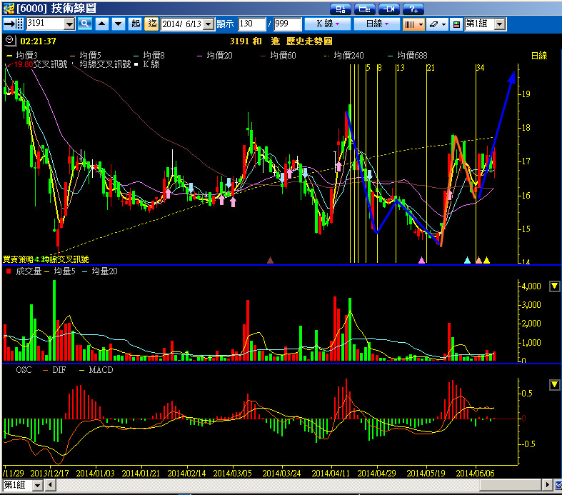Click the 2014/04/11 date on time axis
This screenshot has width=562, height=495.
pyautogui.click(x=331, y=473)
